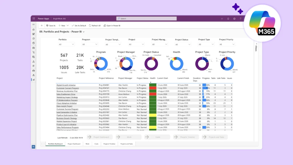Open settings gear in the header
This screenshot has width=293, height=165.
point(234,19)
